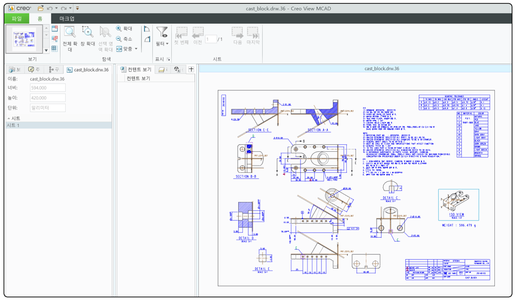Image resolution: width=516 pixels, height=302 pixels.
Task: Open the 맞춤 dropdown arrow
Action: click(x=136, y=49)
